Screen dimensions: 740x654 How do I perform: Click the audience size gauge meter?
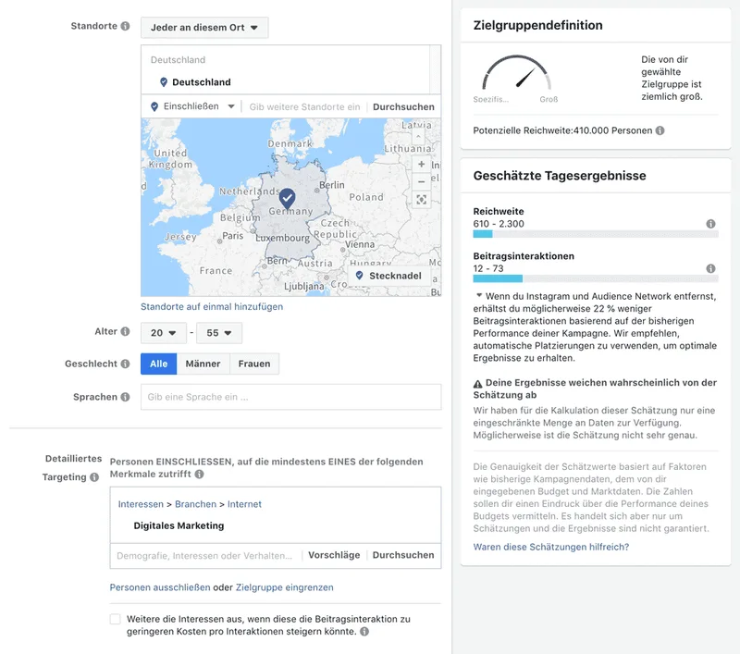point(516,73)
